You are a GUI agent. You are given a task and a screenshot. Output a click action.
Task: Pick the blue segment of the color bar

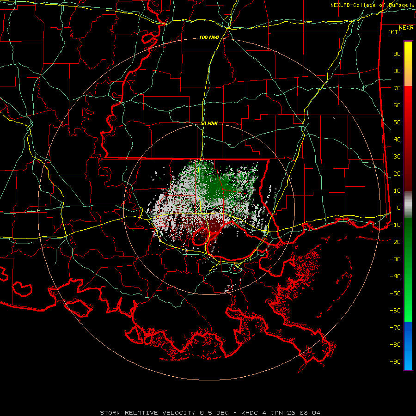[408, 345]
